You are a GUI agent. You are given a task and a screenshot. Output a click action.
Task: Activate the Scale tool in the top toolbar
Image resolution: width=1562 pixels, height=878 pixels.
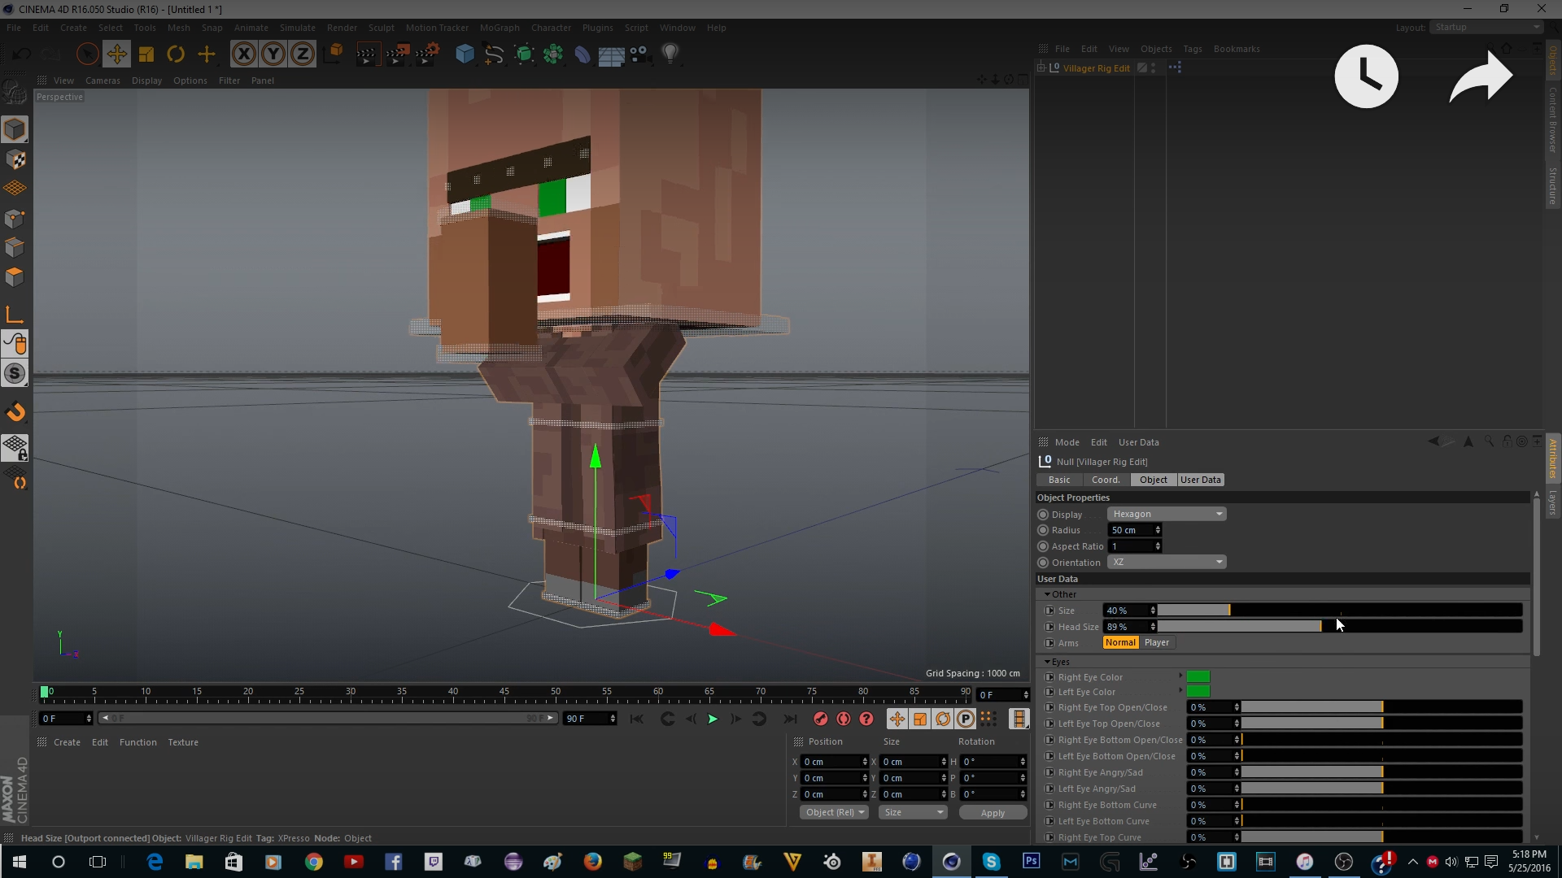click(x=146, y=54)
